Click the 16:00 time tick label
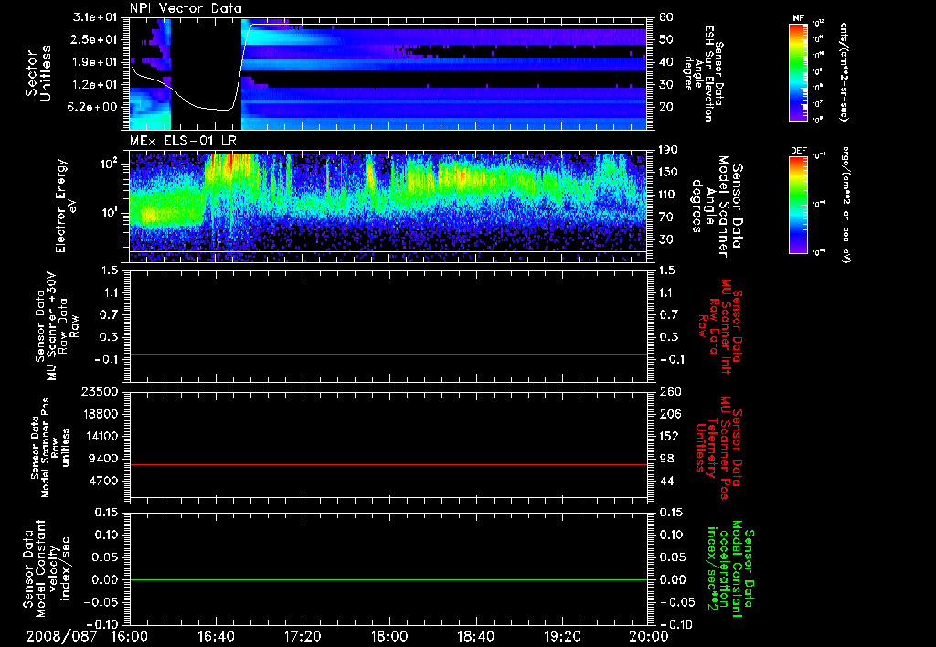Image resolution: width=936 pixels, height=647 pixels. pyautogui.click(x=130, y=636)
